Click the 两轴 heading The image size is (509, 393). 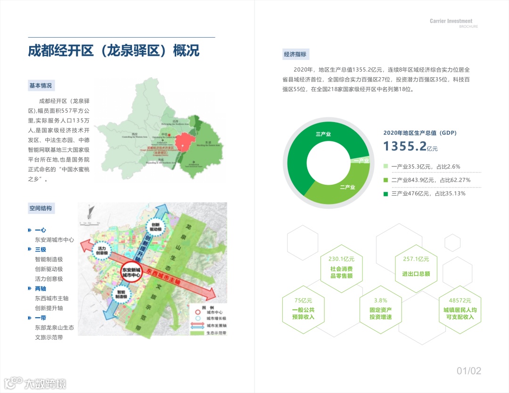pos(41,288)
